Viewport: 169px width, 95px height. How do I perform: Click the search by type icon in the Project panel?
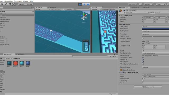pyautogui.click(x=110, y=56)
